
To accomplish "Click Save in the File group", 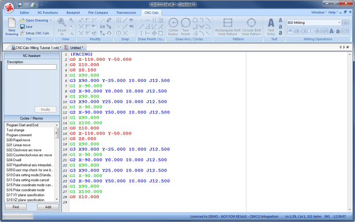I will tap(26, 27).
